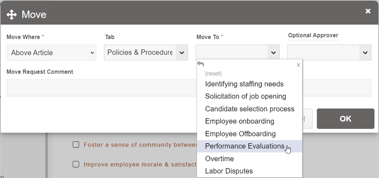Click the back arrow icon in dropdown list
The image size is (379, 178).
201,65
